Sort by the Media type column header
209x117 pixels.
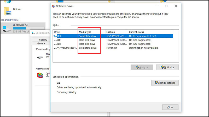tap(85, 32)
